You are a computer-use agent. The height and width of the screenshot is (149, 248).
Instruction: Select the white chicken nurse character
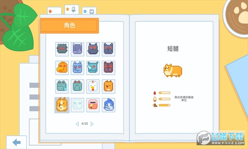coord(93,86)
